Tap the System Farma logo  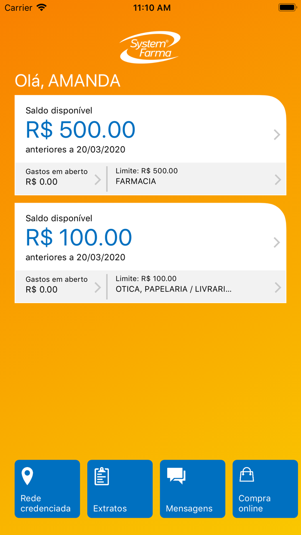[x=150, y=46]
